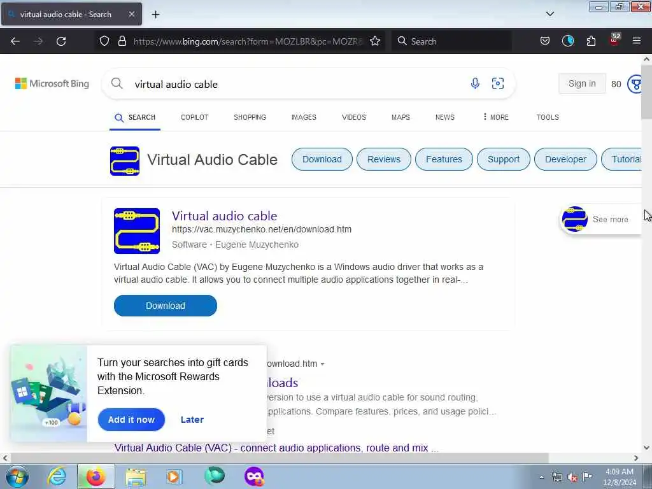Viewport: 652px width, 489px height.
Task: Open the tracking protection shield icon
Action: pyautogui.click(x=104, y=41)
